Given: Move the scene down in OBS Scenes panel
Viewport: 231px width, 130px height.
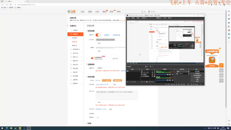Looking at the screenshot, I should pos(135,82).
